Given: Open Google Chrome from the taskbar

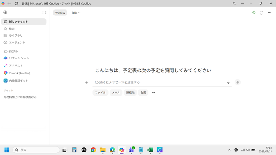Looking at the screenshot, I should tap(93, 150).
